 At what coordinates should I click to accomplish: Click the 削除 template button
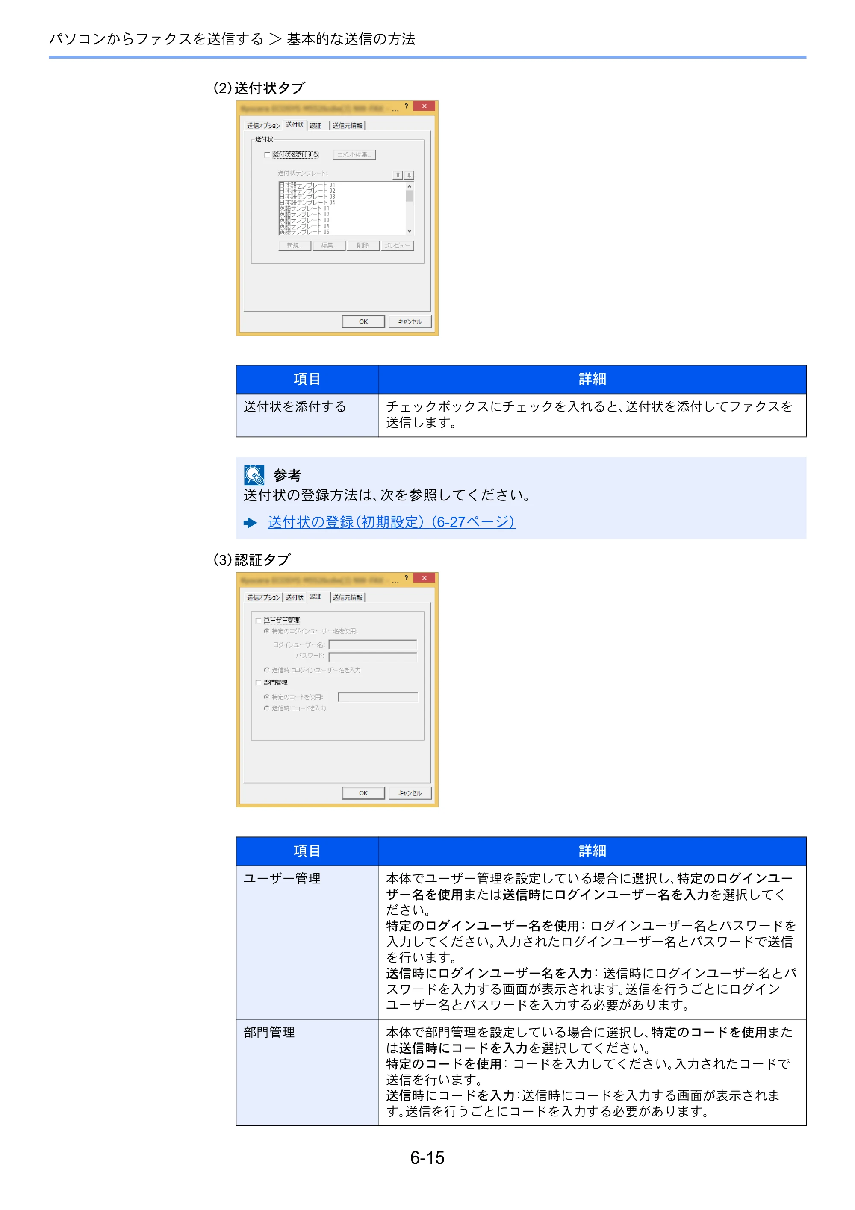tap(363, 246)
